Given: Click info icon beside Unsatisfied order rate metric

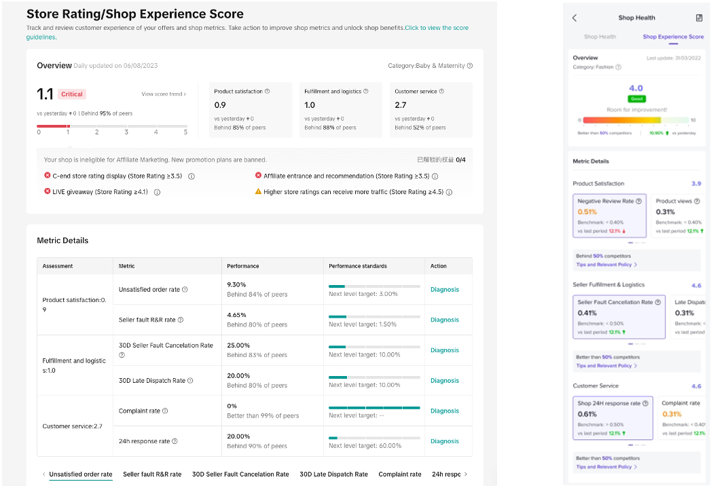Looking at the screenshot, I should pos(185,290).
